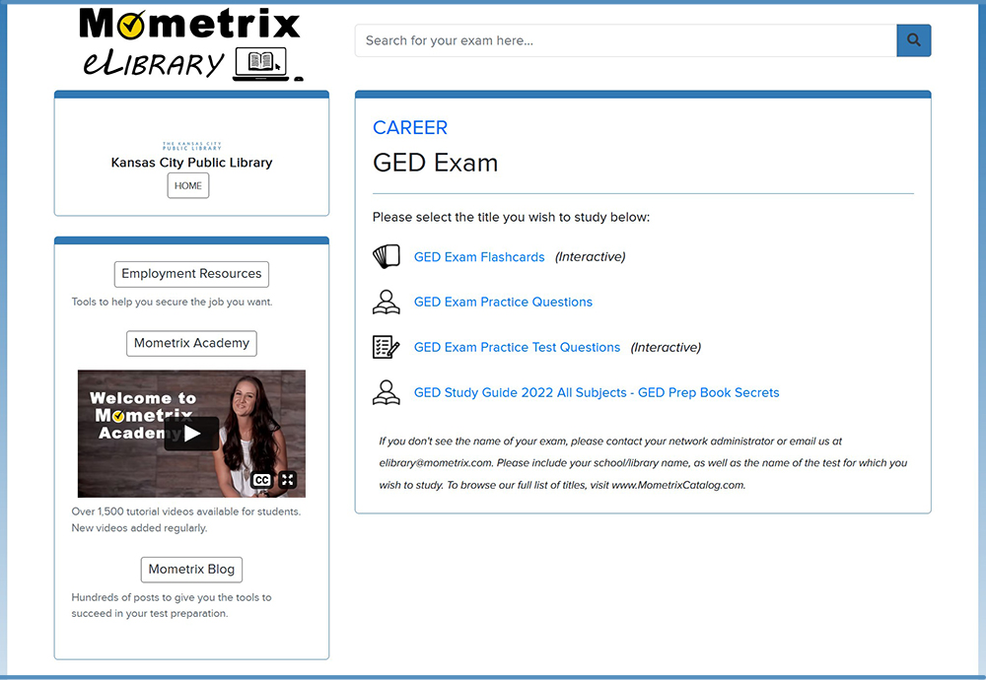Open the Academy video in fullscreen
Screen dimensions: 986x680
287,480
